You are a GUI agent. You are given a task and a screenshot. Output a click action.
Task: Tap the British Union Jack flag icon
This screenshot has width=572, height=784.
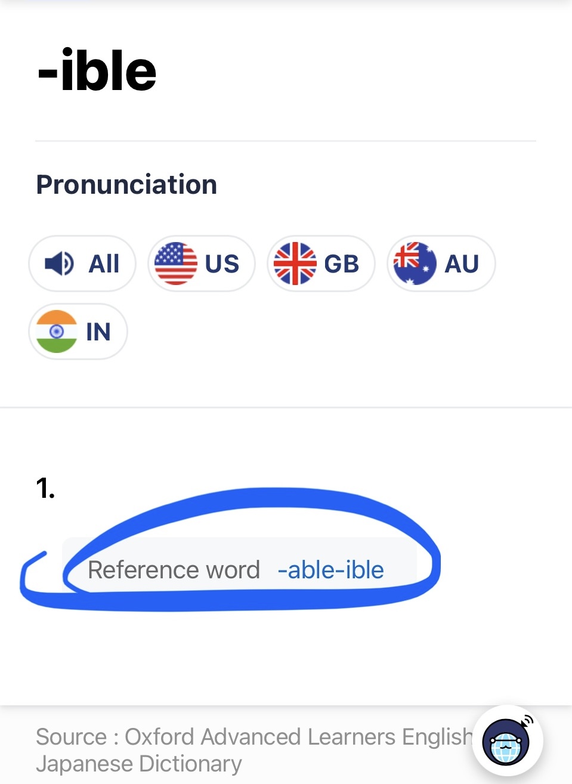pos(295,264)
